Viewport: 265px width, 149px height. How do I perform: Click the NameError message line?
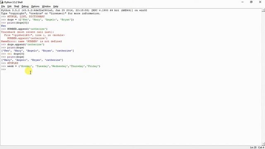point(31,41)
